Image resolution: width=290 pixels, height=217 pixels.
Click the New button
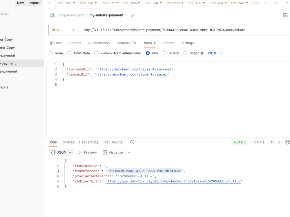click(20, 3)
